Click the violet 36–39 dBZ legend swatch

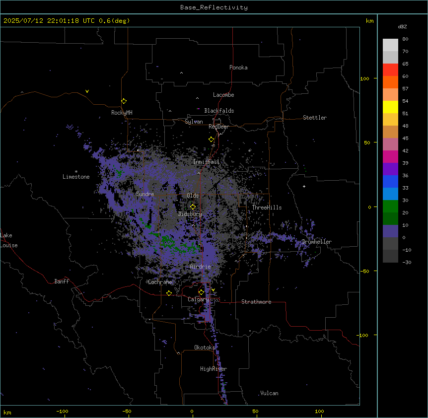click(x=390, y=169)
